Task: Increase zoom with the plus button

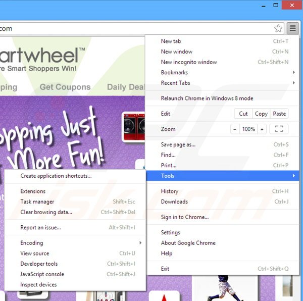Action: (262, 129)
